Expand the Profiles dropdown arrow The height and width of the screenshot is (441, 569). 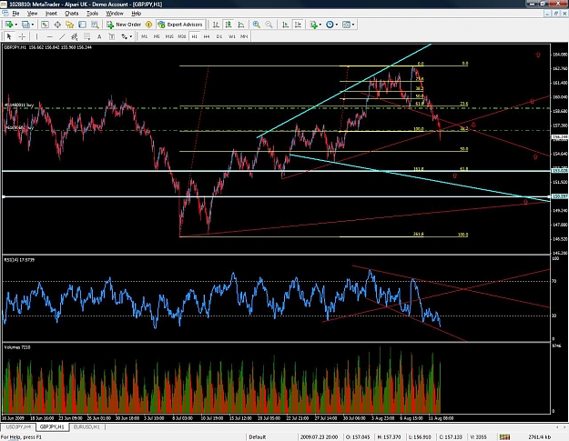32,25
